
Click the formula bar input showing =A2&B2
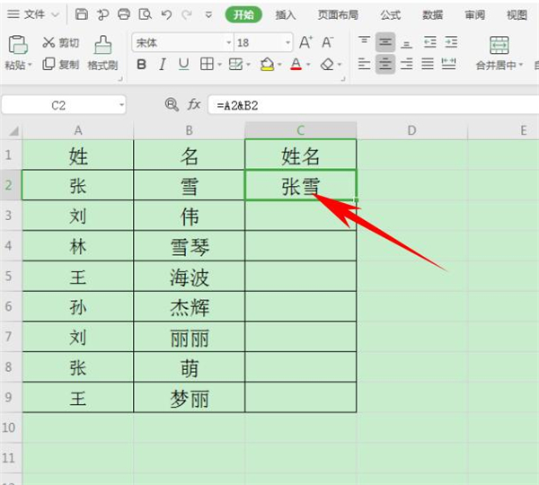(359, 105)
